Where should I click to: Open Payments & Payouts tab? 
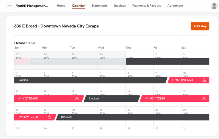(x=146, y=6)
